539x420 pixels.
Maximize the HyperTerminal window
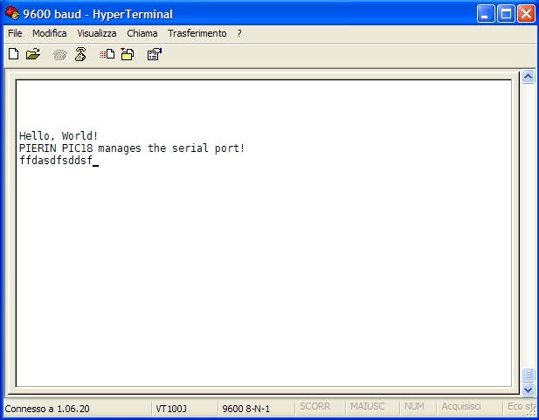tap(506, 14)
